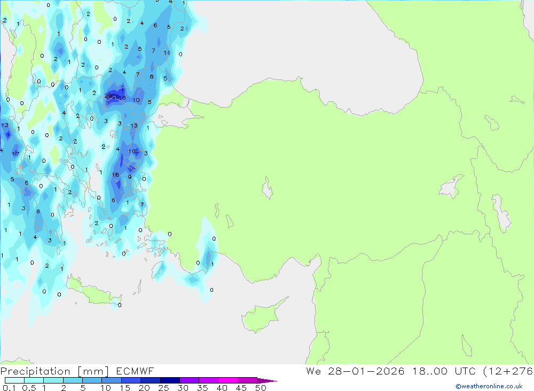
Task: Open the weatheronline.co.uk copyright link
Action: 489,386
